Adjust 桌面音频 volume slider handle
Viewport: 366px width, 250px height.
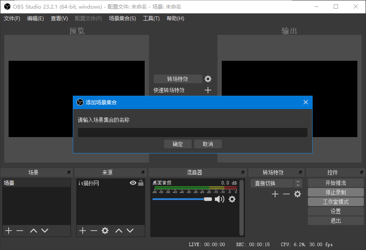(x=208, y=199)
